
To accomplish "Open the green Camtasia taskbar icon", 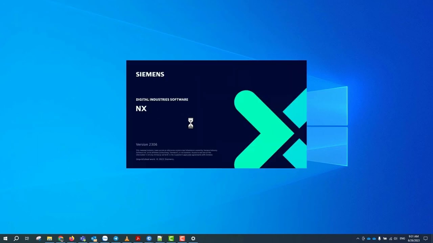I will click(x=171, y=239).
